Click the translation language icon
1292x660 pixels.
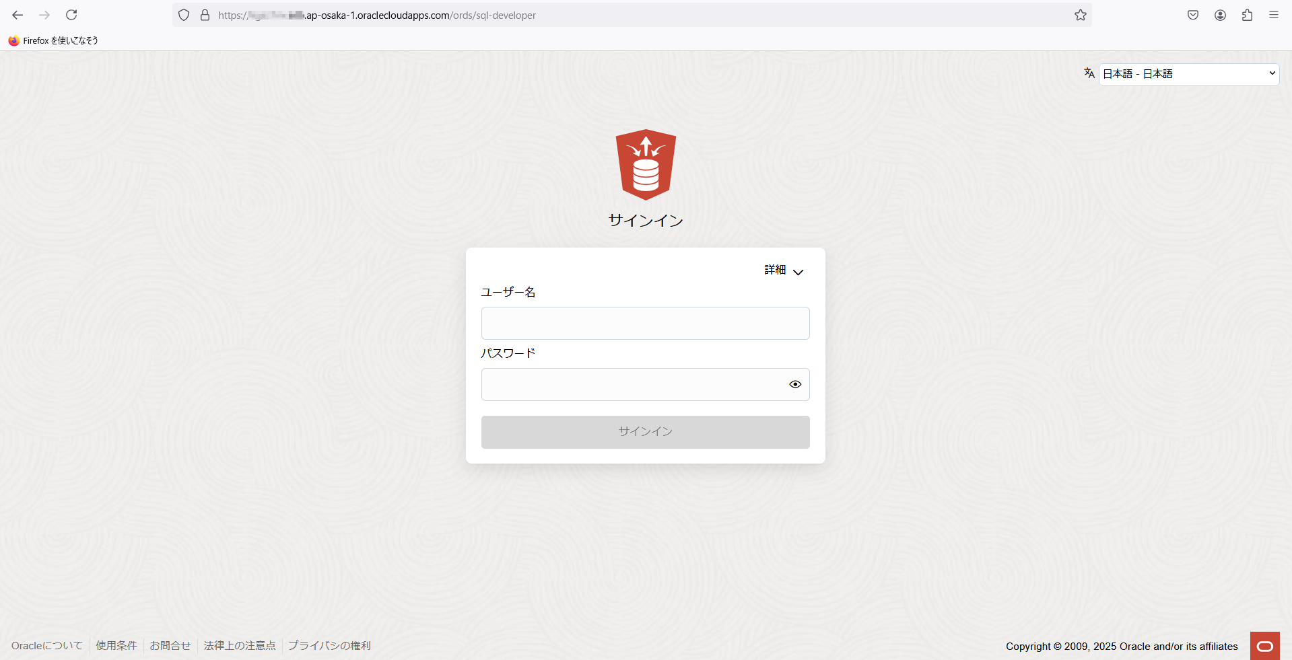point(1089,73)
